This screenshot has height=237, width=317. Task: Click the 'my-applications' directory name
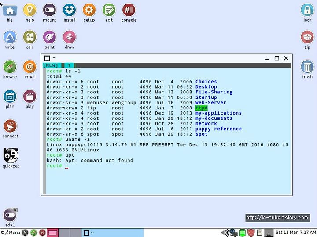point(218,113)
